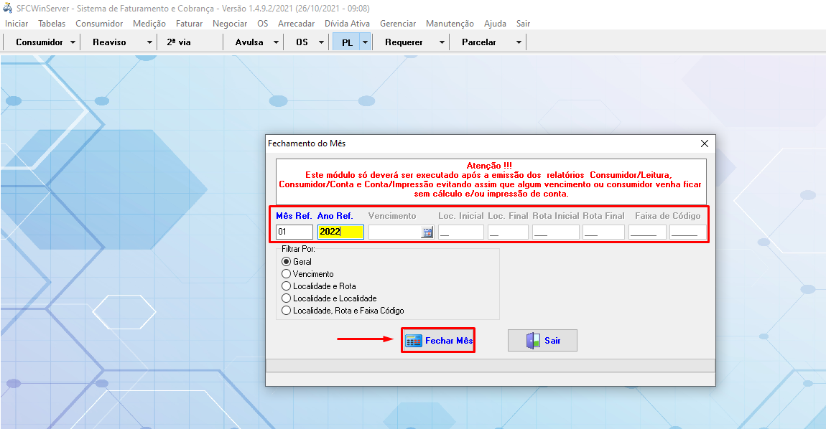Open the Reaviso dropdown arrow

[149, 42]
